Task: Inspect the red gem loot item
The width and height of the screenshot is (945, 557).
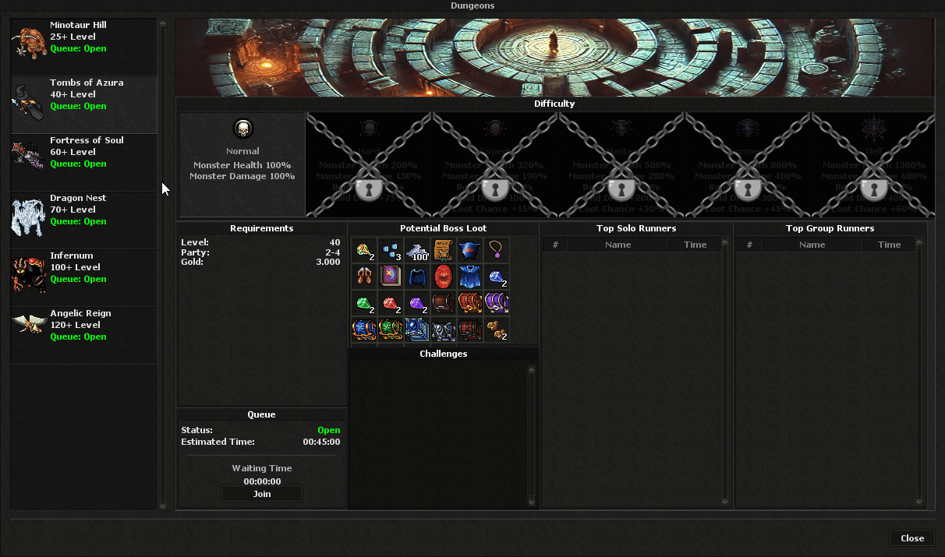Action: point(391,304)
